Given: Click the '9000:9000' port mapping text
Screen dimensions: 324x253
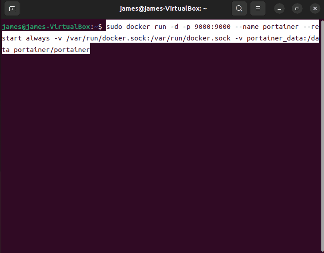Looking at the screenshot, I should [212, 27].
